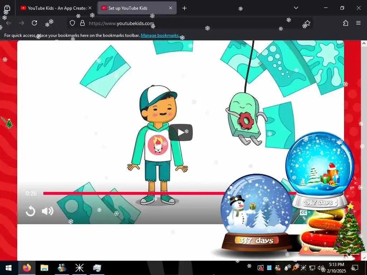Open Firefox View (recent browsing) icon

[x=7, y=8]
